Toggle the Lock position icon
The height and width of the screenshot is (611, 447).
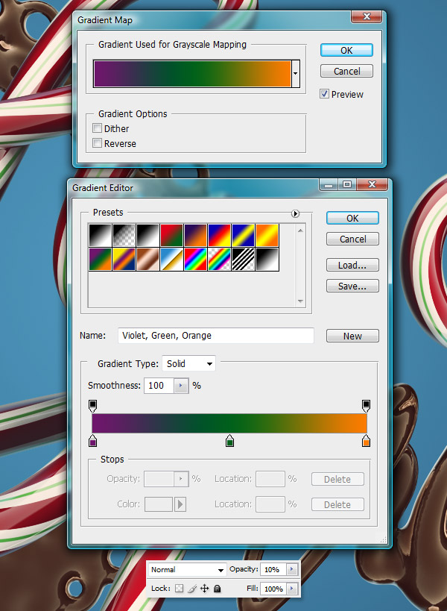click(x=205, y=589)
